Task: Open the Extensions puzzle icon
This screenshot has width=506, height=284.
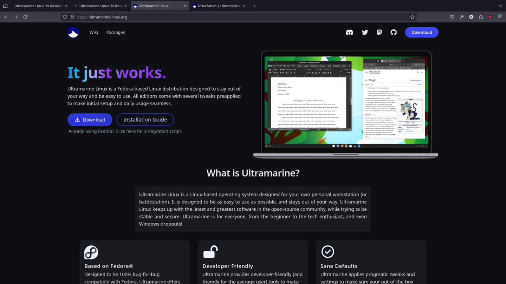Action: 481,17
